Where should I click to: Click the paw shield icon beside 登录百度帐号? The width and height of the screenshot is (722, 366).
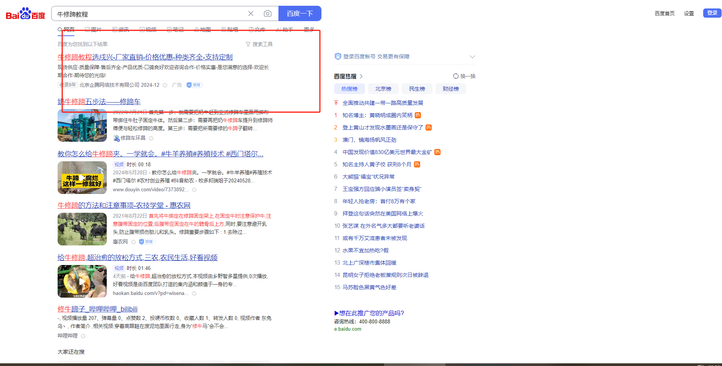338,56
